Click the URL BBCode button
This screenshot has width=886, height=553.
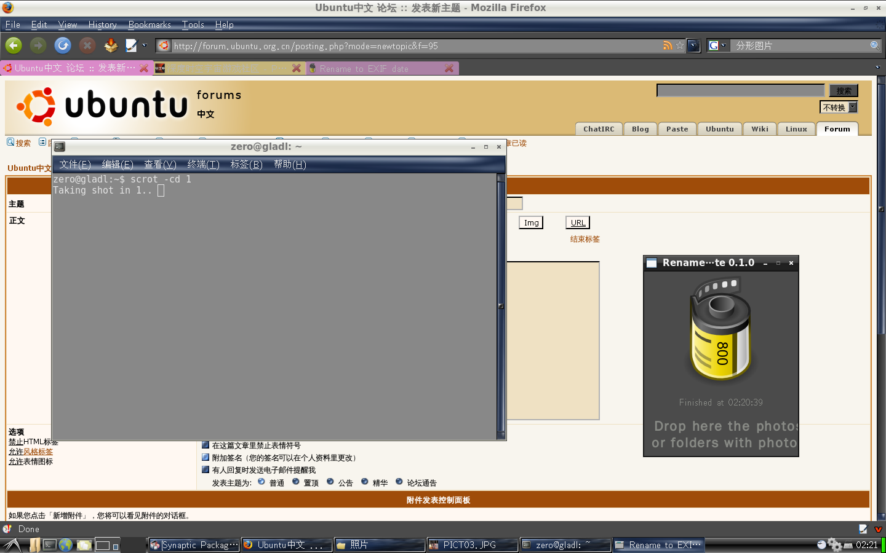point(578,222)
